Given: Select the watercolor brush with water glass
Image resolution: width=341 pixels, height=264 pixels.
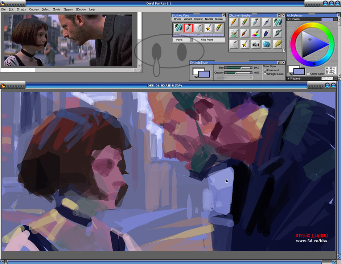Looking at the screenshot, I should click(234, 33).
